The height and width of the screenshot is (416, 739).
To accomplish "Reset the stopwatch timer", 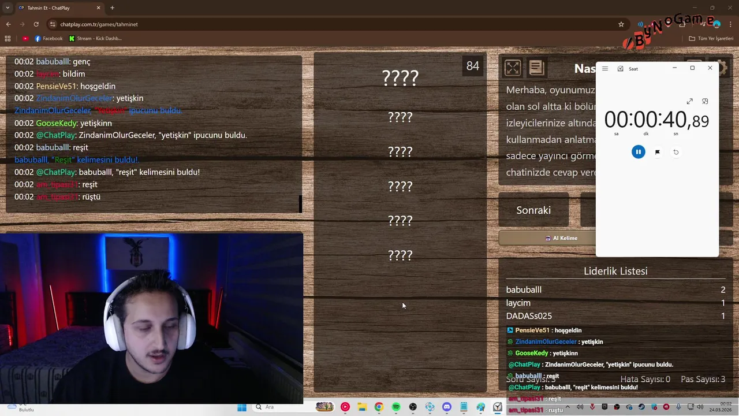I will pyautogui.click(x=676, y=152).
